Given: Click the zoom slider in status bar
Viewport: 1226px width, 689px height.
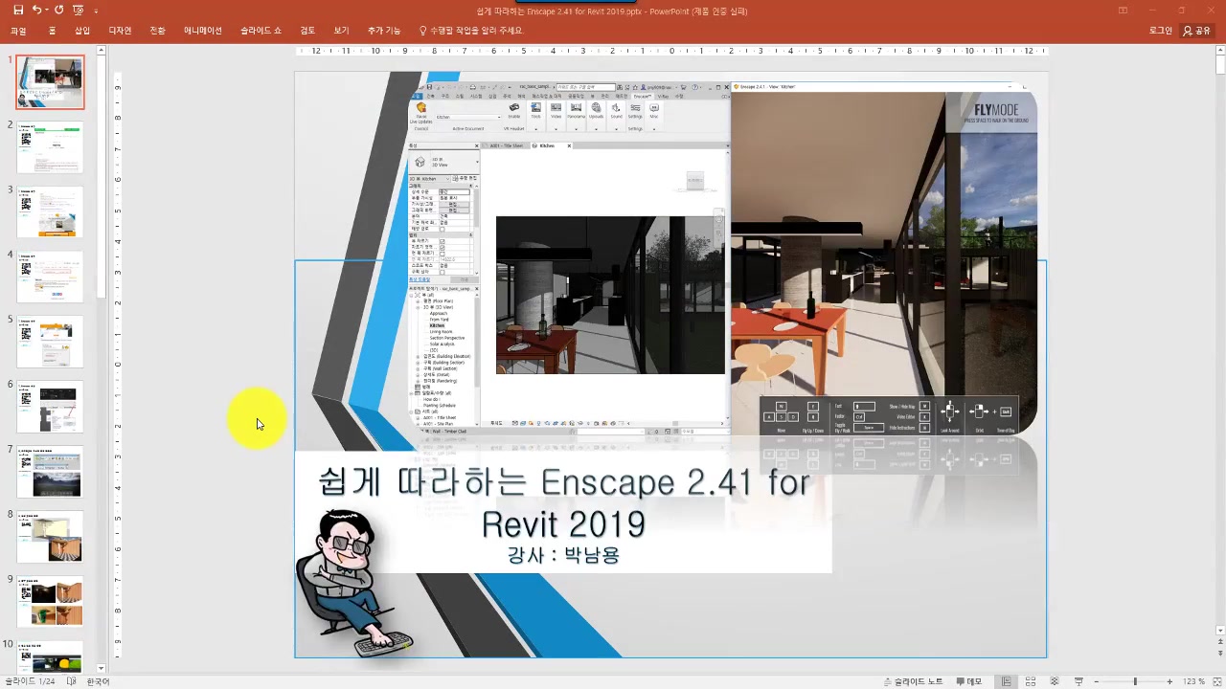Looking at the screenshot, I should 1135,681.
